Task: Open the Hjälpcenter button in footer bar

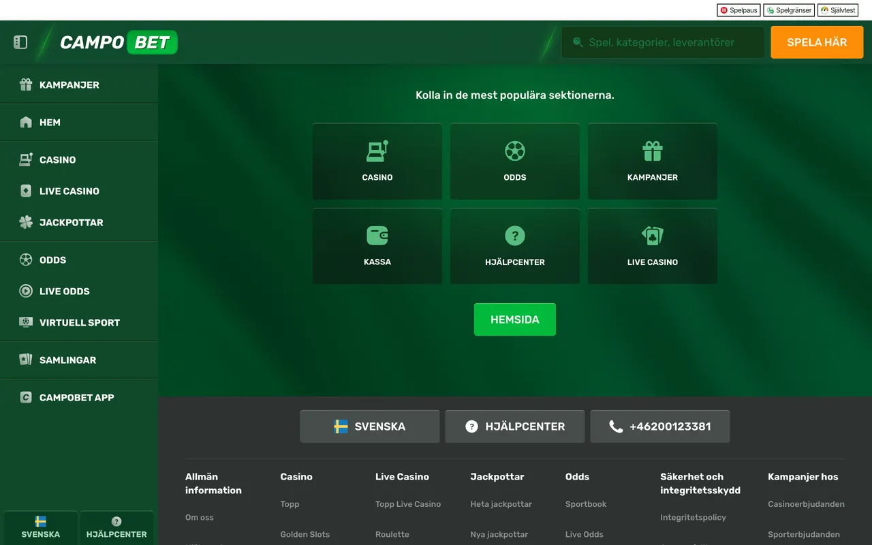Action: (515, 426)
